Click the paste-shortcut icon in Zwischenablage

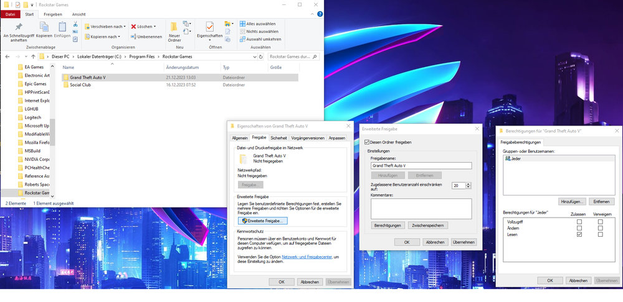pos(75,39)
